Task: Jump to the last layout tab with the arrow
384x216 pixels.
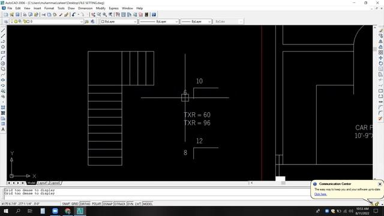Action: tap(23, 183)
